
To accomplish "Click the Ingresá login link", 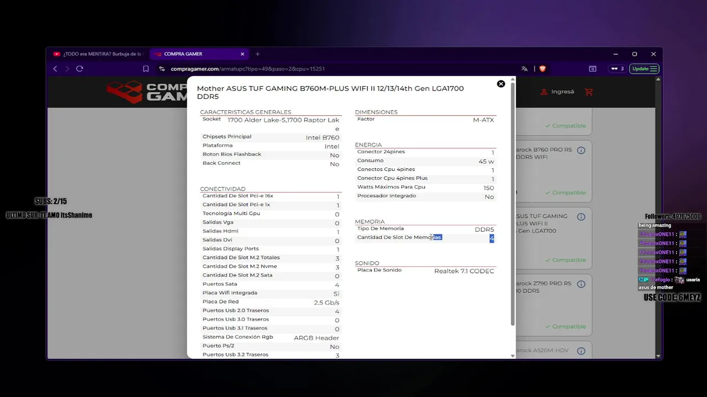I will [x=557, y=92].
